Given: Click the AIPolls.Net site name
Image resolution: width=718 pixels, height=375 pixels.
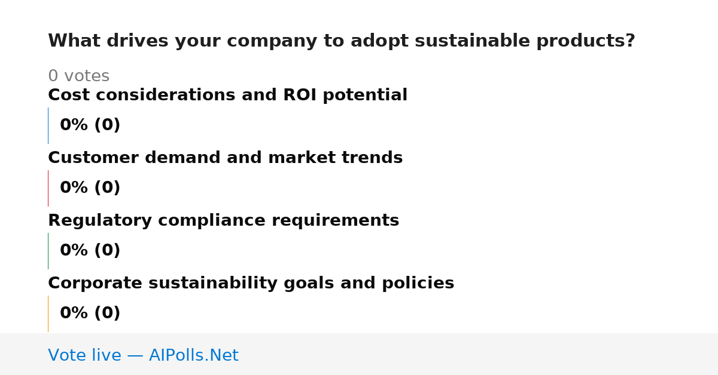Looking at the screenshot, I should point(193,356).
